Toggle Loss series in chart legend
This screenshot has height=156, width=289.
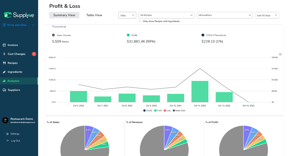pyautogui.click(x=167, y=110)
